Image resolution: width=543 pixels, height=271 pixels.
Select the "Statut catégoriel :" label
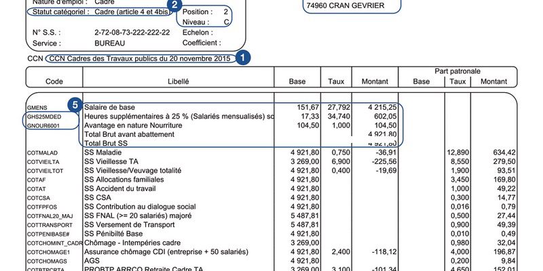point(60,12)
